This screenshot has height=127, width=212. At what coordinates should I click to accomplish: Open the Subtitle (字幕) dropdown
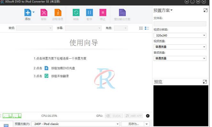pos(83,28)
